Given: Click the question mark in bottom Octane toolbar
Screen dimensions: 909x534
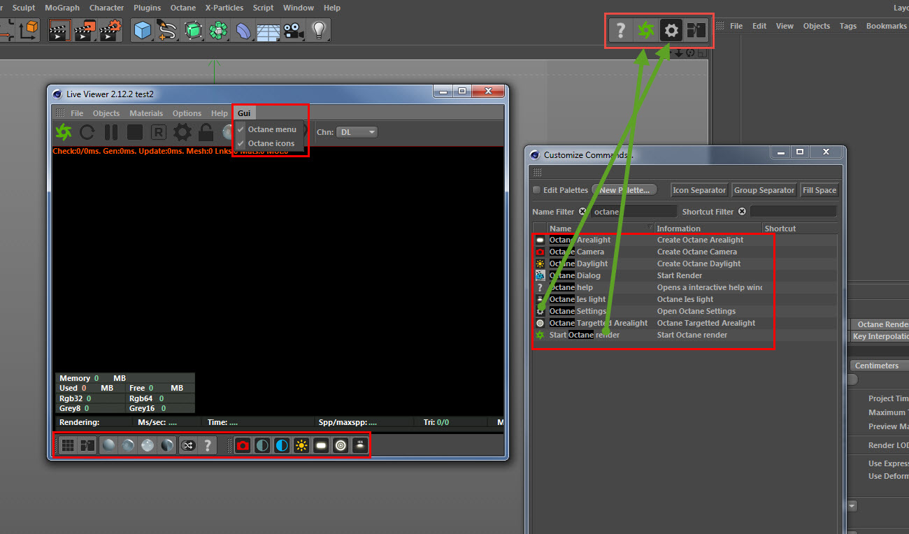Looking at the screenshot, I should tap(208, 445).
